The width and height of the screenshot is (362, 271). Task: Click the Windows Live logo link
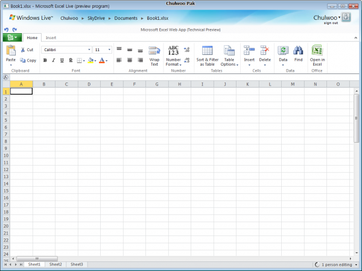click(31, 17)
